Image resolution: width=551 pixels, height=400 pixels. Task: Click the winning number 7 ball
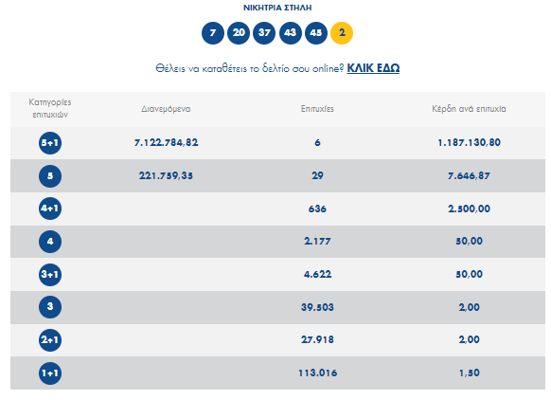(x=213, y=33)
